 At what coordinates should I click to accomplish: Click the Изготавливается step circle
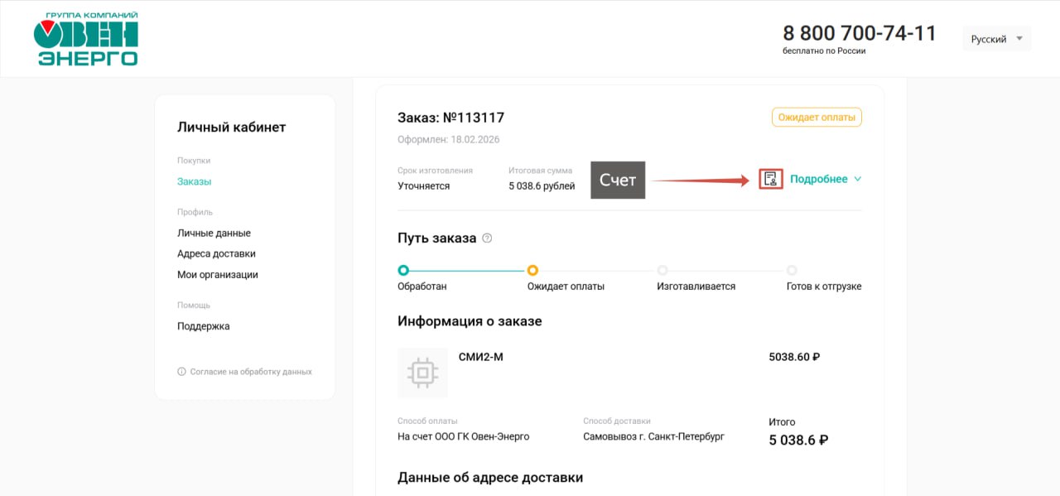coord(662,270)
